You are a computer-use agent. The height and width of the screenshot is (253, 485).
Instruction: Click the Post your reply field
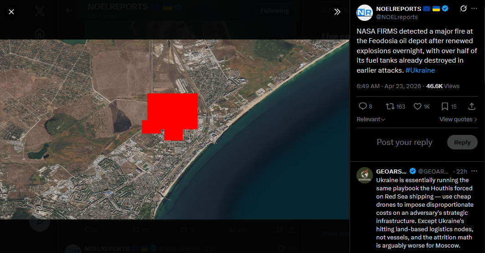pyautogui.click(x=404, y=142)
